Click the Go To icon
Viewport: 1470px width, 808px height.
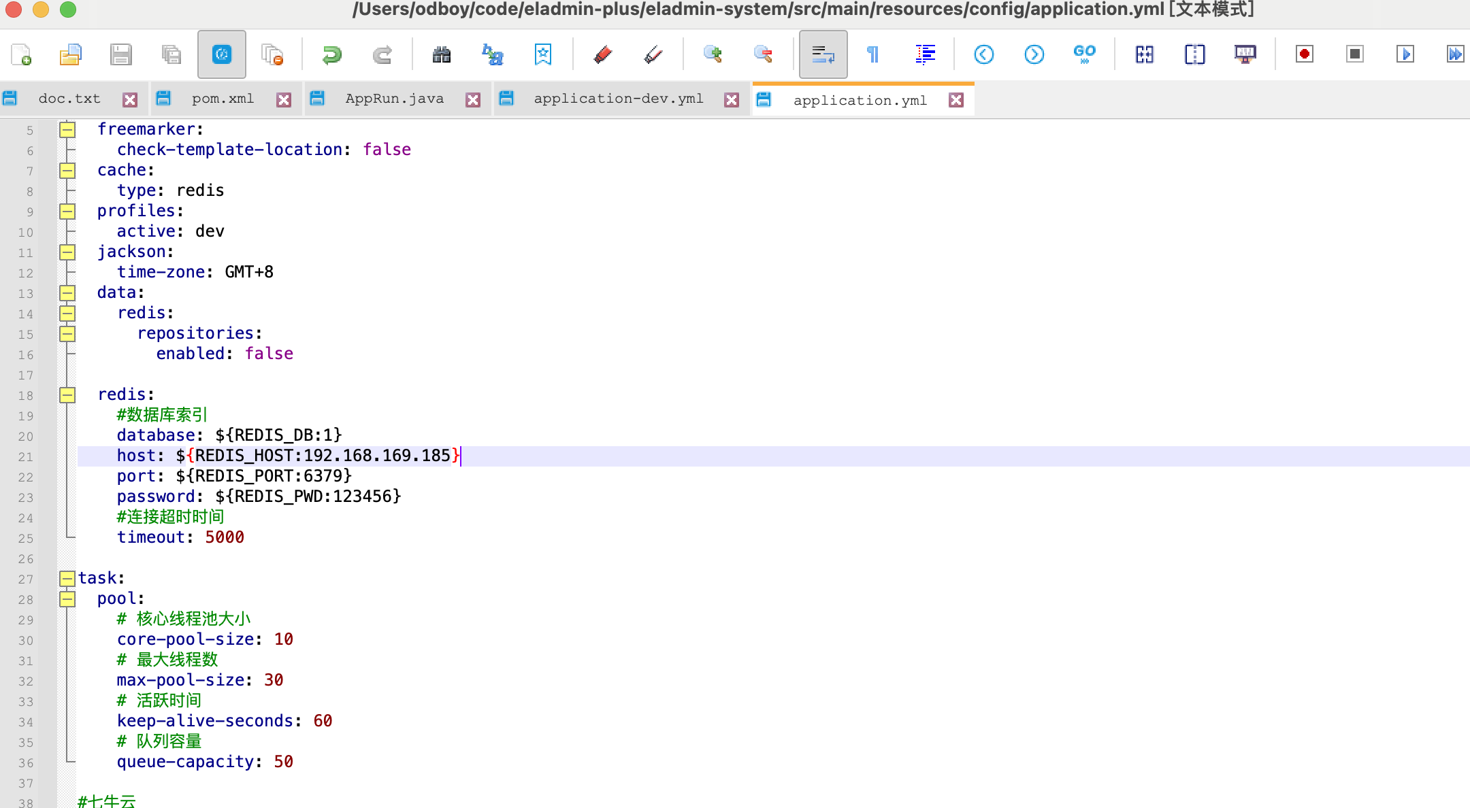1084,54
